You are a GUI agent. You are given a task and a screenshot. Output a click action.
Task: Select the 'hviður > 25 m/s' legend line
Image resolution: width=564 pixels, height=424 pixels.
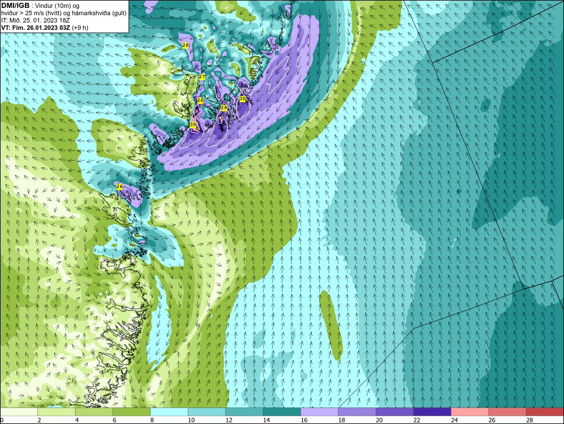click(64, 13)
